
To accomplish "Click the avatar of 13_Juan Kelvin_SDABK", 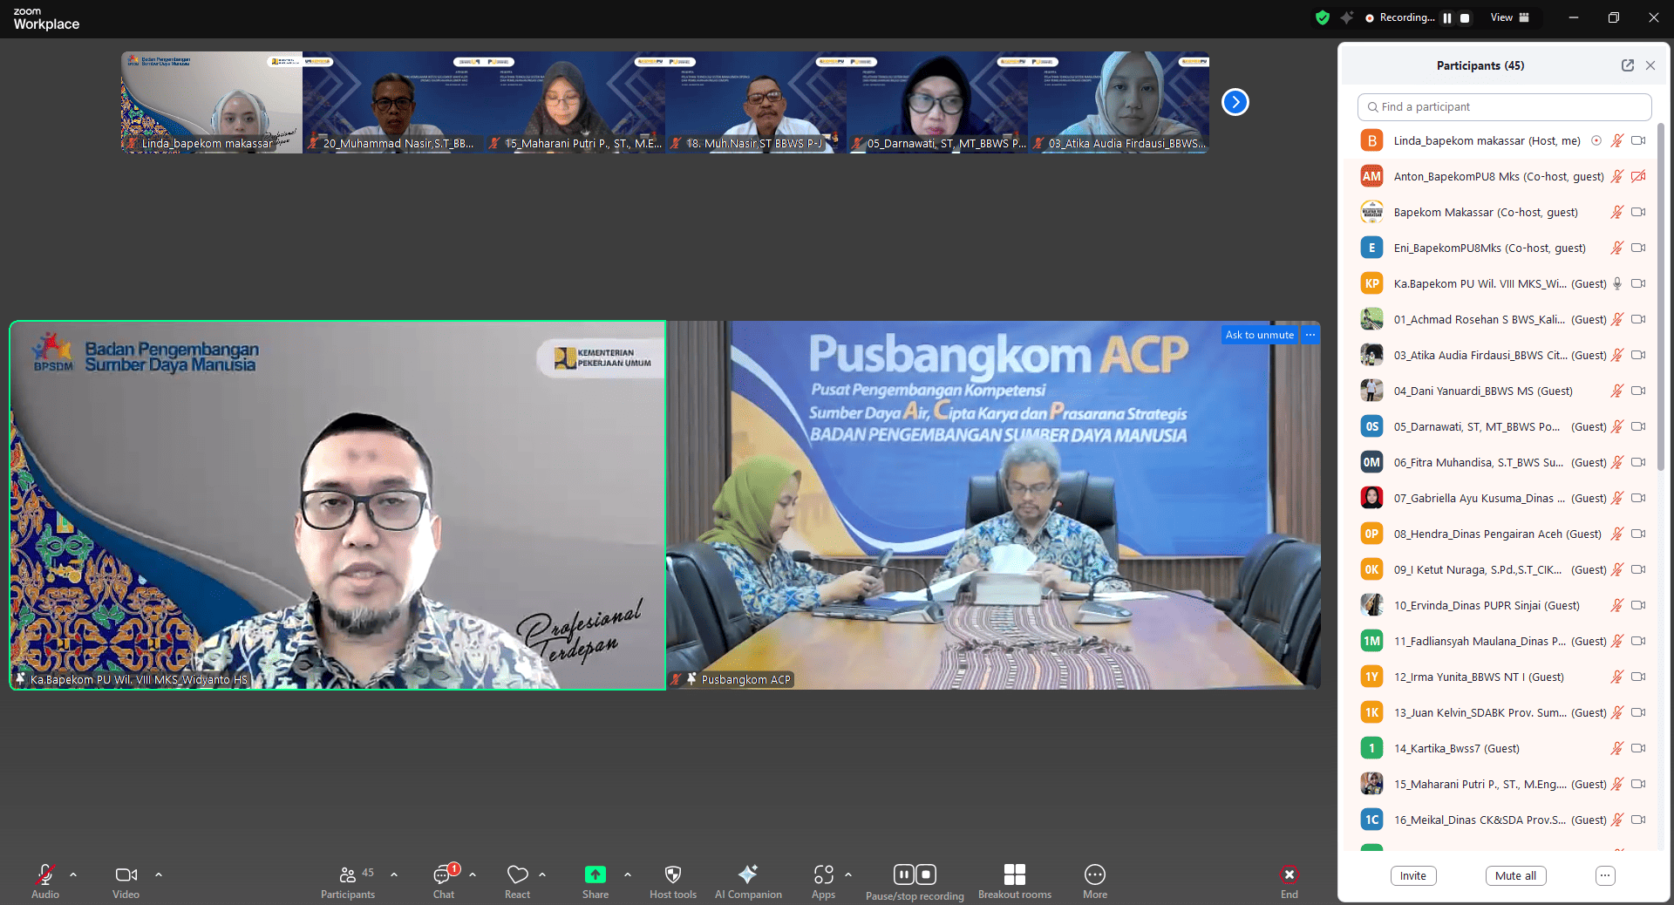I will coord(1371,712).
